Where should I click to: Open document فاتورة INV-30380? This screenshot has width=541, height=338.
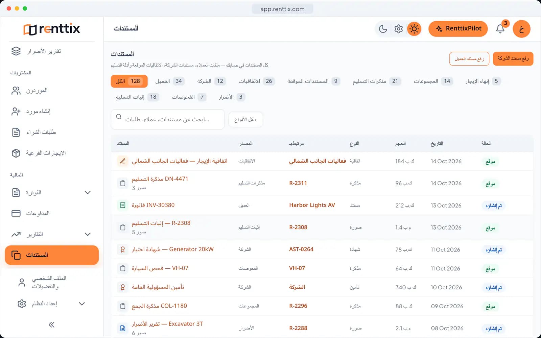(x=153, y=205)
